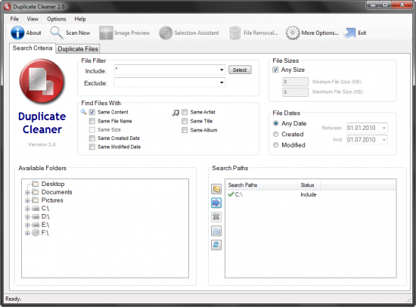The width and height of the screenshot is (416, 307).
Task: Open the About info icon
Action: 17,33
